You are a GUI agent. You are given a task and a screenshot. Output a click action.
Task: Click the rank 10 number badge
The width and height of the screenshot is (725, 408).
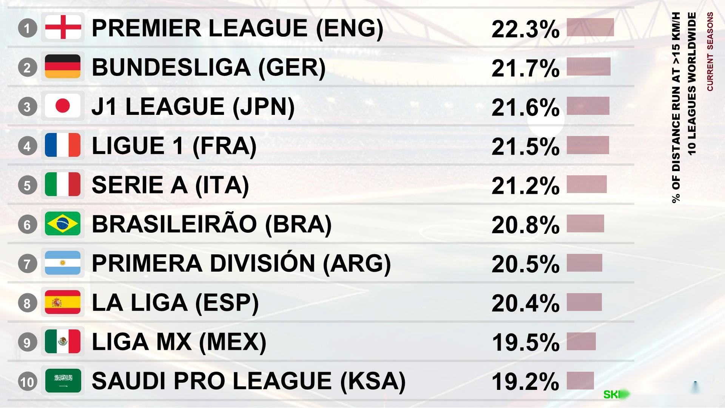[x=27, y=382]
